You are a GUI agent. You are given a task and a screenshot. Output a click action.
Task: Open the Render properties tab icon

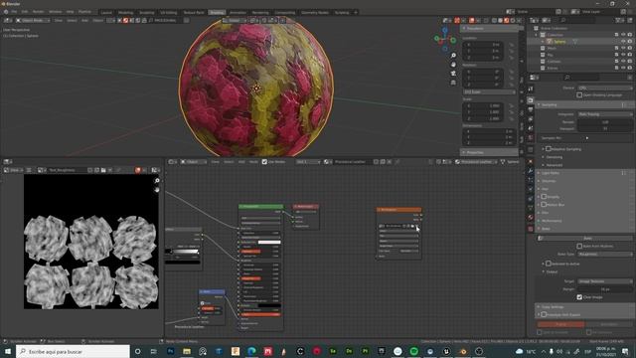click(531, 99)
